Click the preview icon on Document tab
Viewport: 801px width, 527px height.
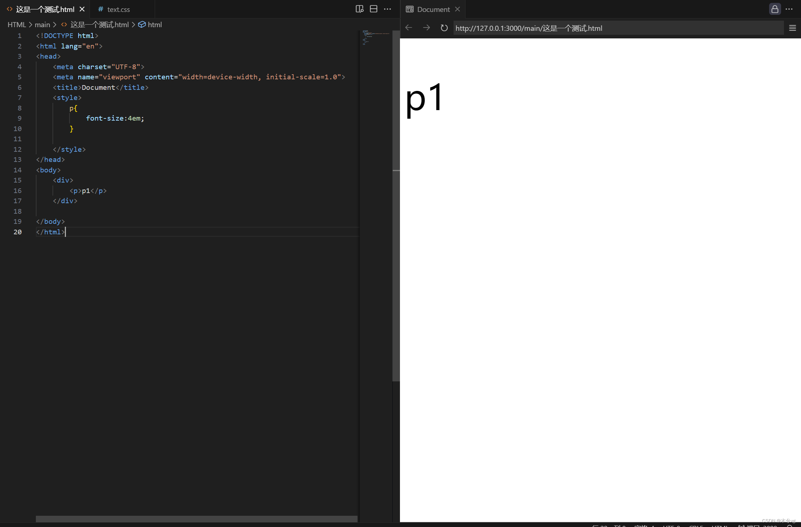(410, 9)
